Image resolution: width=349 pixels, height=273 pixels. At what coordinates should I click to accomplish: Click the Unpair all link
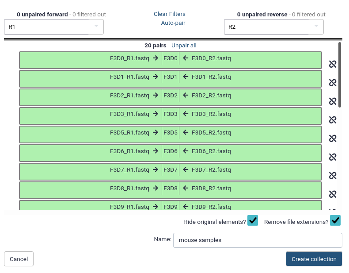click(x=184, y=46)
